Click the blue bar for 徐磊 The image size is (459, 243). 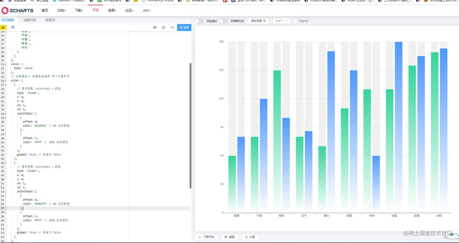click(x=399, y=127)
